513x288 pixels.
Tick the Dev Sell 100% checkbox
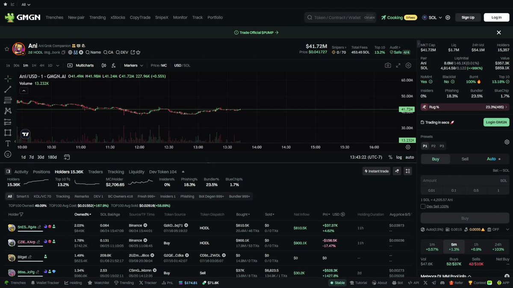423,207
